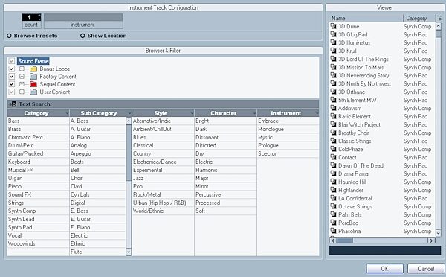Image resolution: width=446 pixels, height=277 pixels.
Task: Select Distorted character filter
Action: [225, 145]
